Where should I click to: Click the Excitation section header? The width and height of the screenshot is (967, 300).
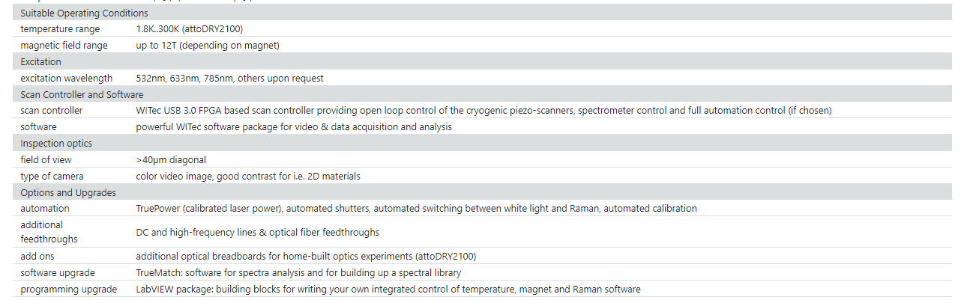tap(41, 62)
